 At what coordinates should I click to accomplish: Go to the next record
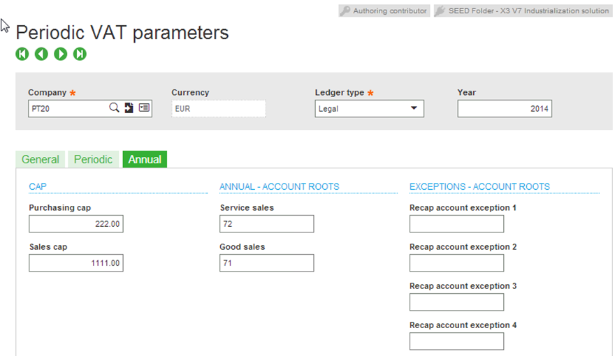pos(60,54)
